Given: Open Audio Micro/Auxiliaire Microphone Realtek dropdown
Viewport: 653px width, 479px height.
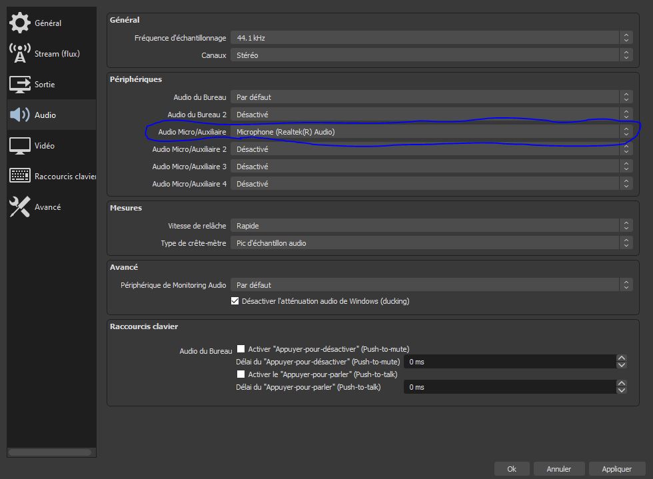Looking at the screenshot, I should pos(432,132).
